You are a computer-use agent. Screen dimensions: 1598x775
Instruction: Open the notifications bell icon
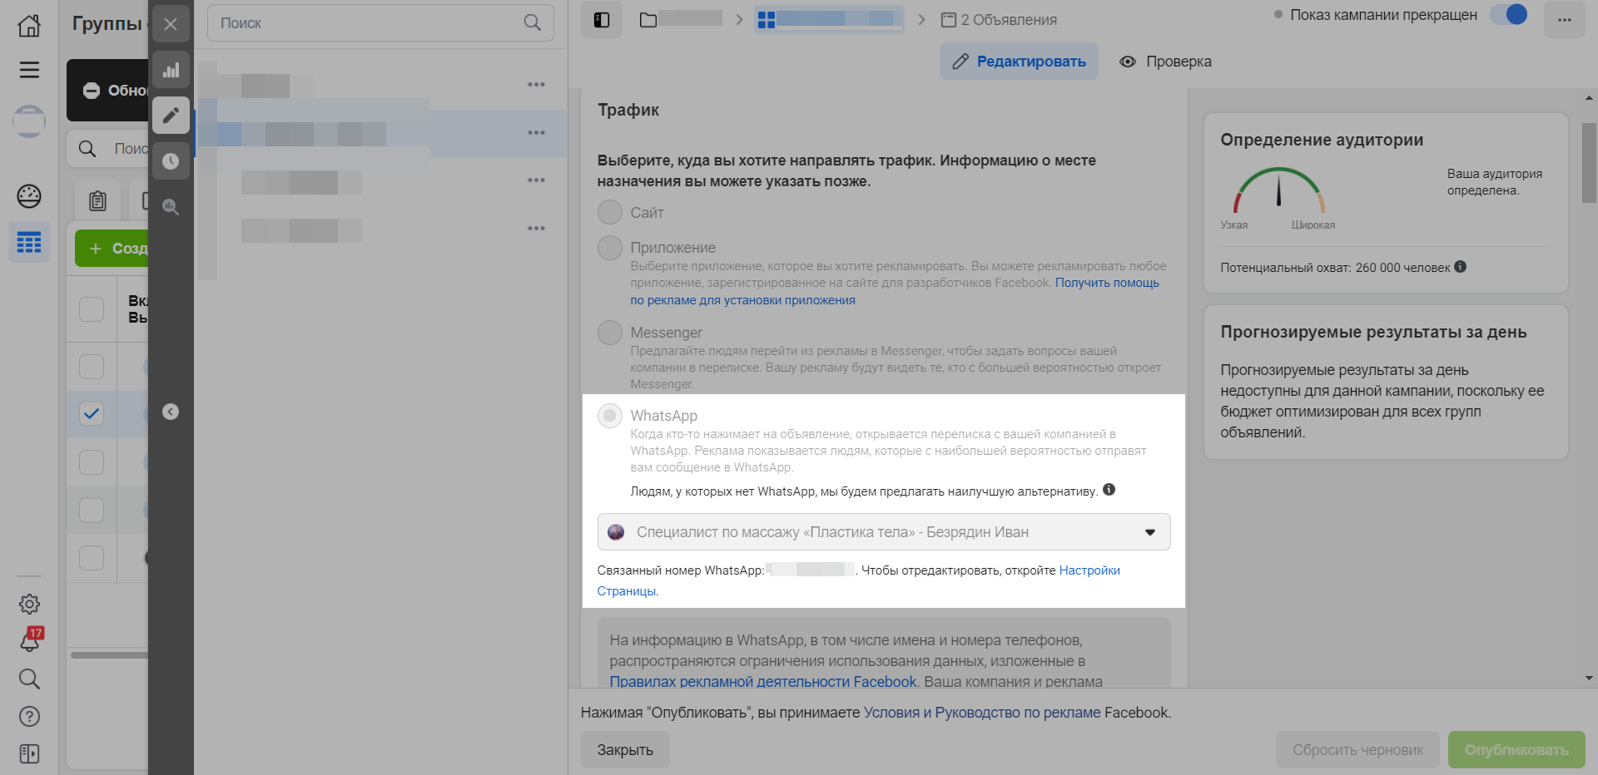coord(30,641)
